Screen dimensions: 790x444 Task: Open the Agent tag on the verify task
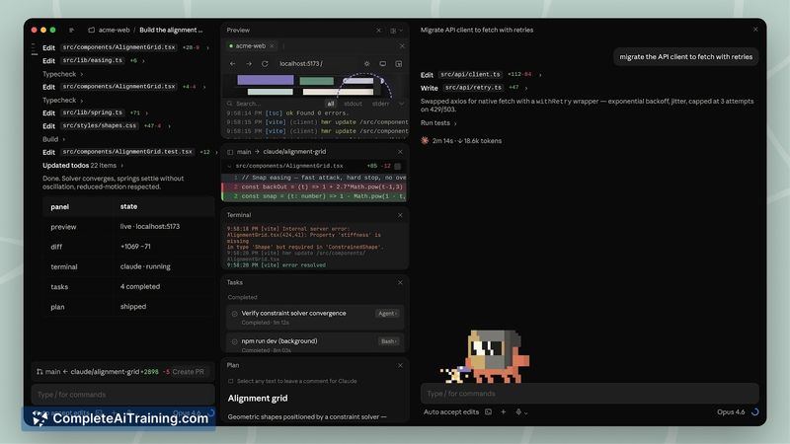pyautogui.click(x=387, y=314)
